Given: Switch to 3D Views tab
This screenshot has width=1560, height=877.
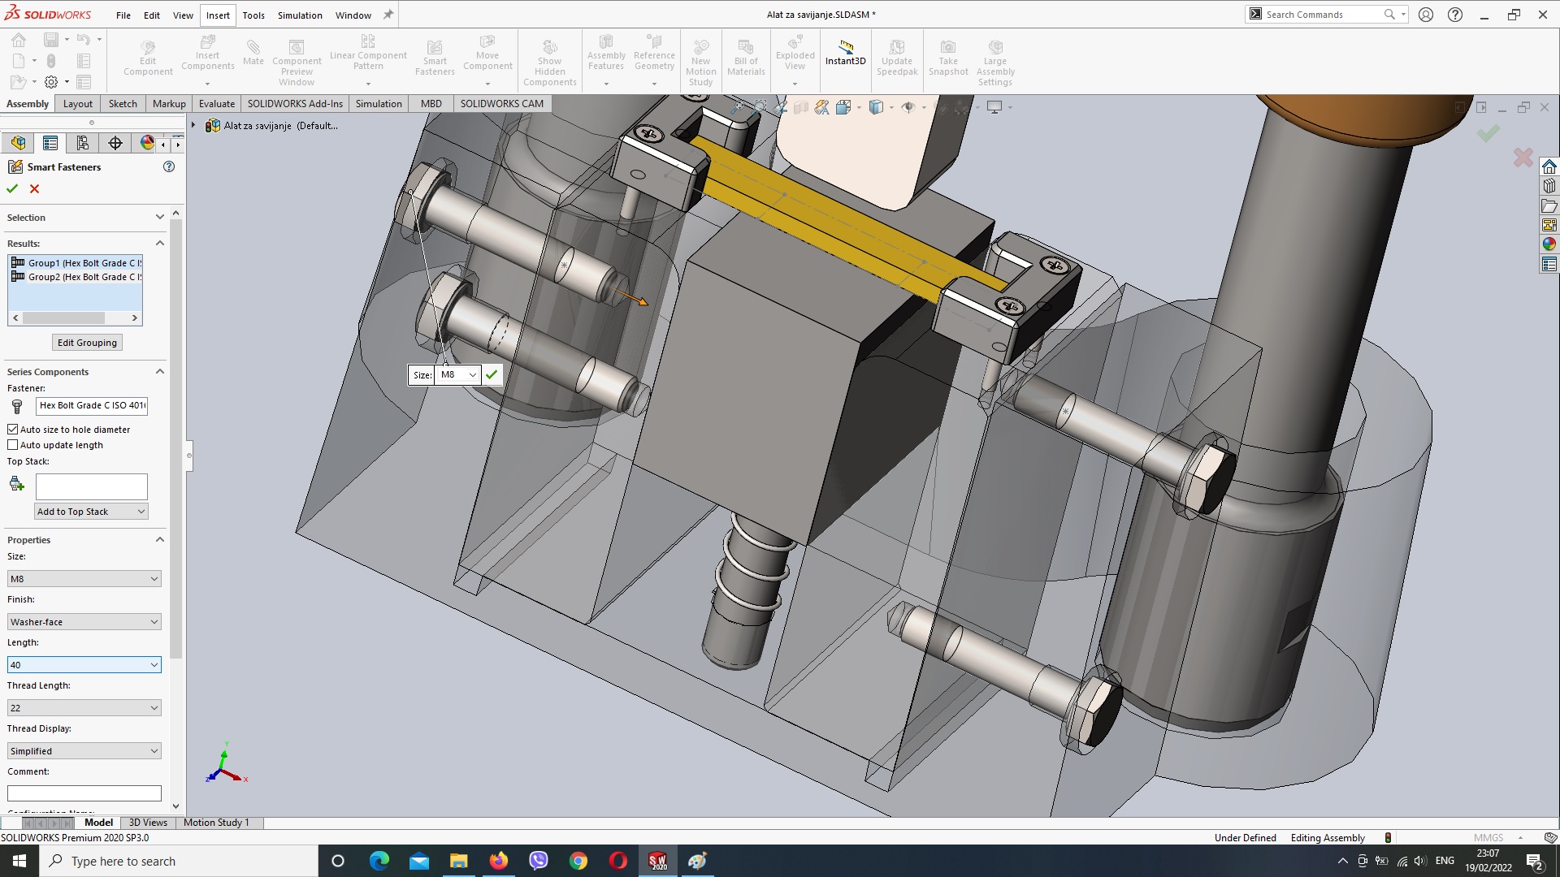Looking at the screenshot, I should (148, 822).
